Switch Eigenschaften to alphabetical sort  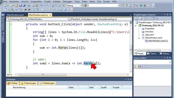(140, 66)
